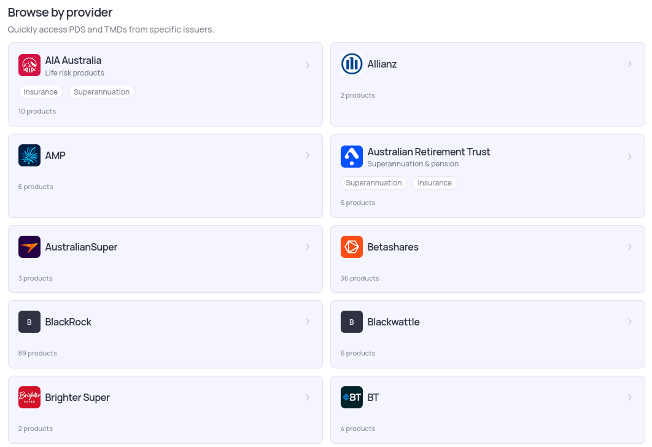Open the AIA Australia provider name
Viewport: 652px width, 447px height.
pyautogui.click(x=73, y=60)
